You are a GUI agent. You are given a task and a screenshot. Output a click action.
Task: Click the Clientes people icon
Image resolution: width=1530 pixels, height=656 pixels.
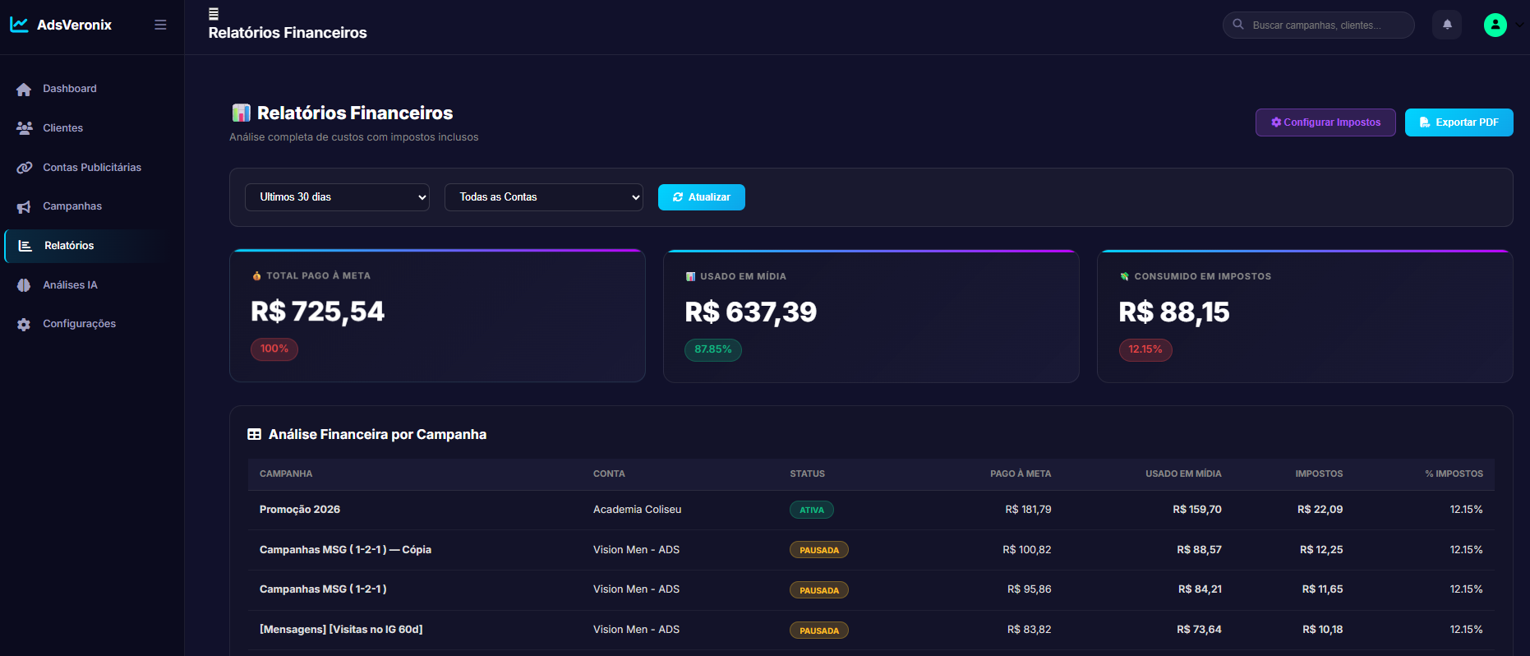pos(24,128)
